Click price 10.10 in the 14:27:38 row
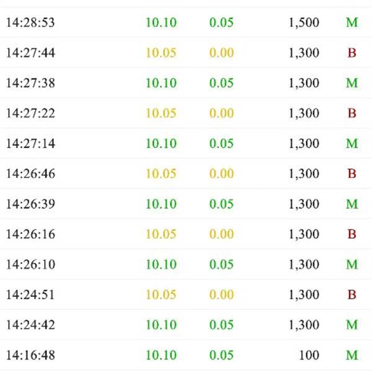 (x=161, y=83)
